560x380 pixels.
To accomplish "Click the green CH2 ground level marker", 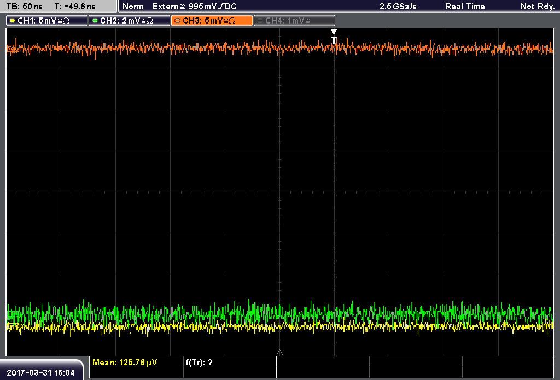I will [x=13, y=314].
